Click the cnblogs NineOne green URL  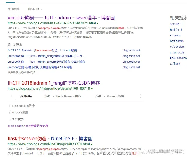coord(49,144)
